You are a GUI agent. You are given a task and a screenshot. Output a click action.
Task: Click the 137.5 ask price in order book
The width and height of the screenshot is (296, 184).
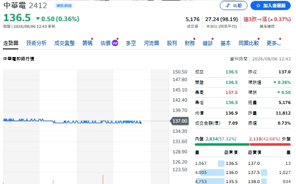(x=254, y=172)
